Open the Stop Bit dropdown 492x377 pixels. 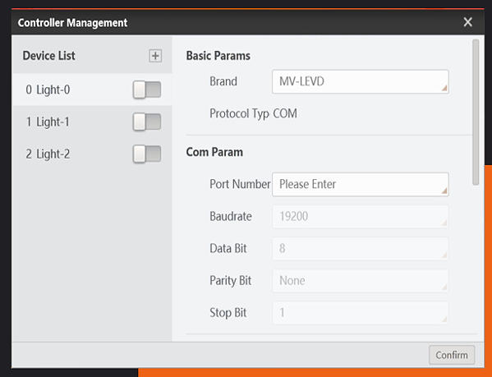point(361,313)
